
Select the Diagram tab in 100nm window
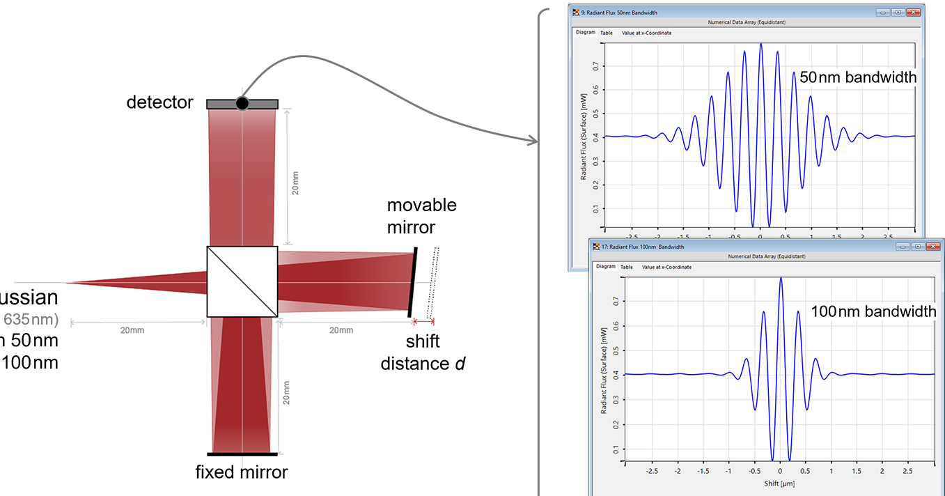pyautogui.click(x=605, y=267)
